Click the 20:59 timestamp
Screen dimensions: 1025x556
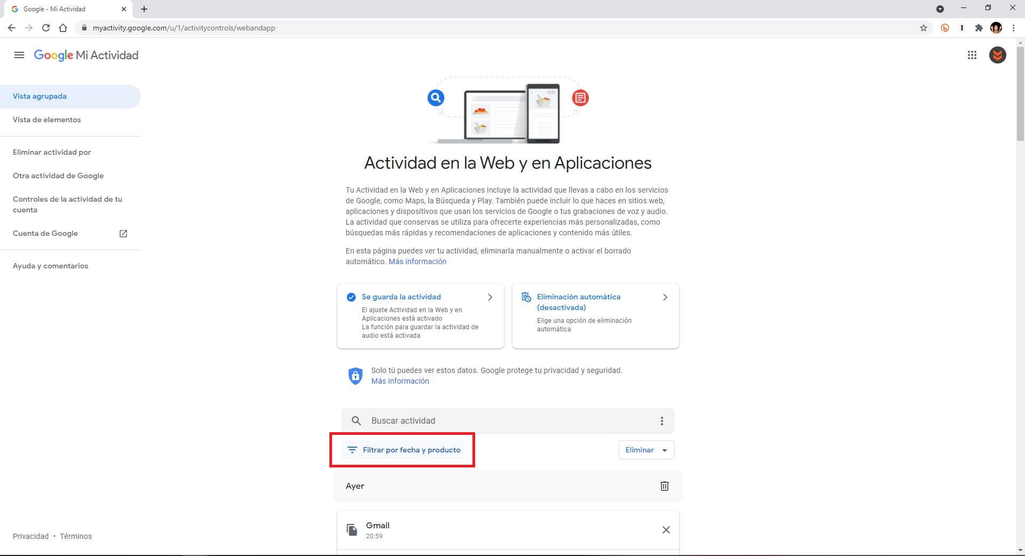click(x=374, y=536)
